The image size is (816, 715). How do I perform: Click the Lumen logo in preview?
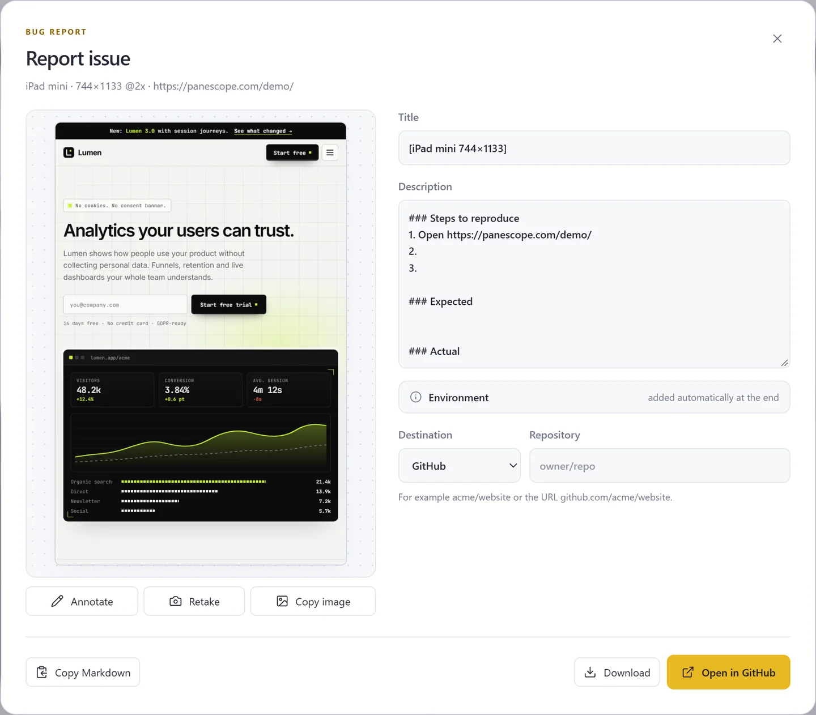[83, 152]
